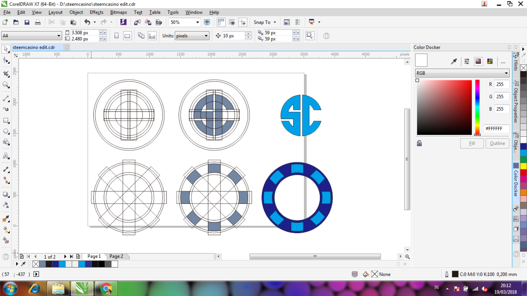Click the Outline button in Color Docker

pyautogui.click(x=497, y=143)
